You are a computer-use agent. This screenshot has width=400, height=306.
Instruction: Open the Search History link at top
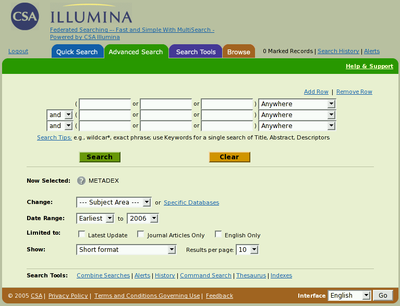[338, 51]
